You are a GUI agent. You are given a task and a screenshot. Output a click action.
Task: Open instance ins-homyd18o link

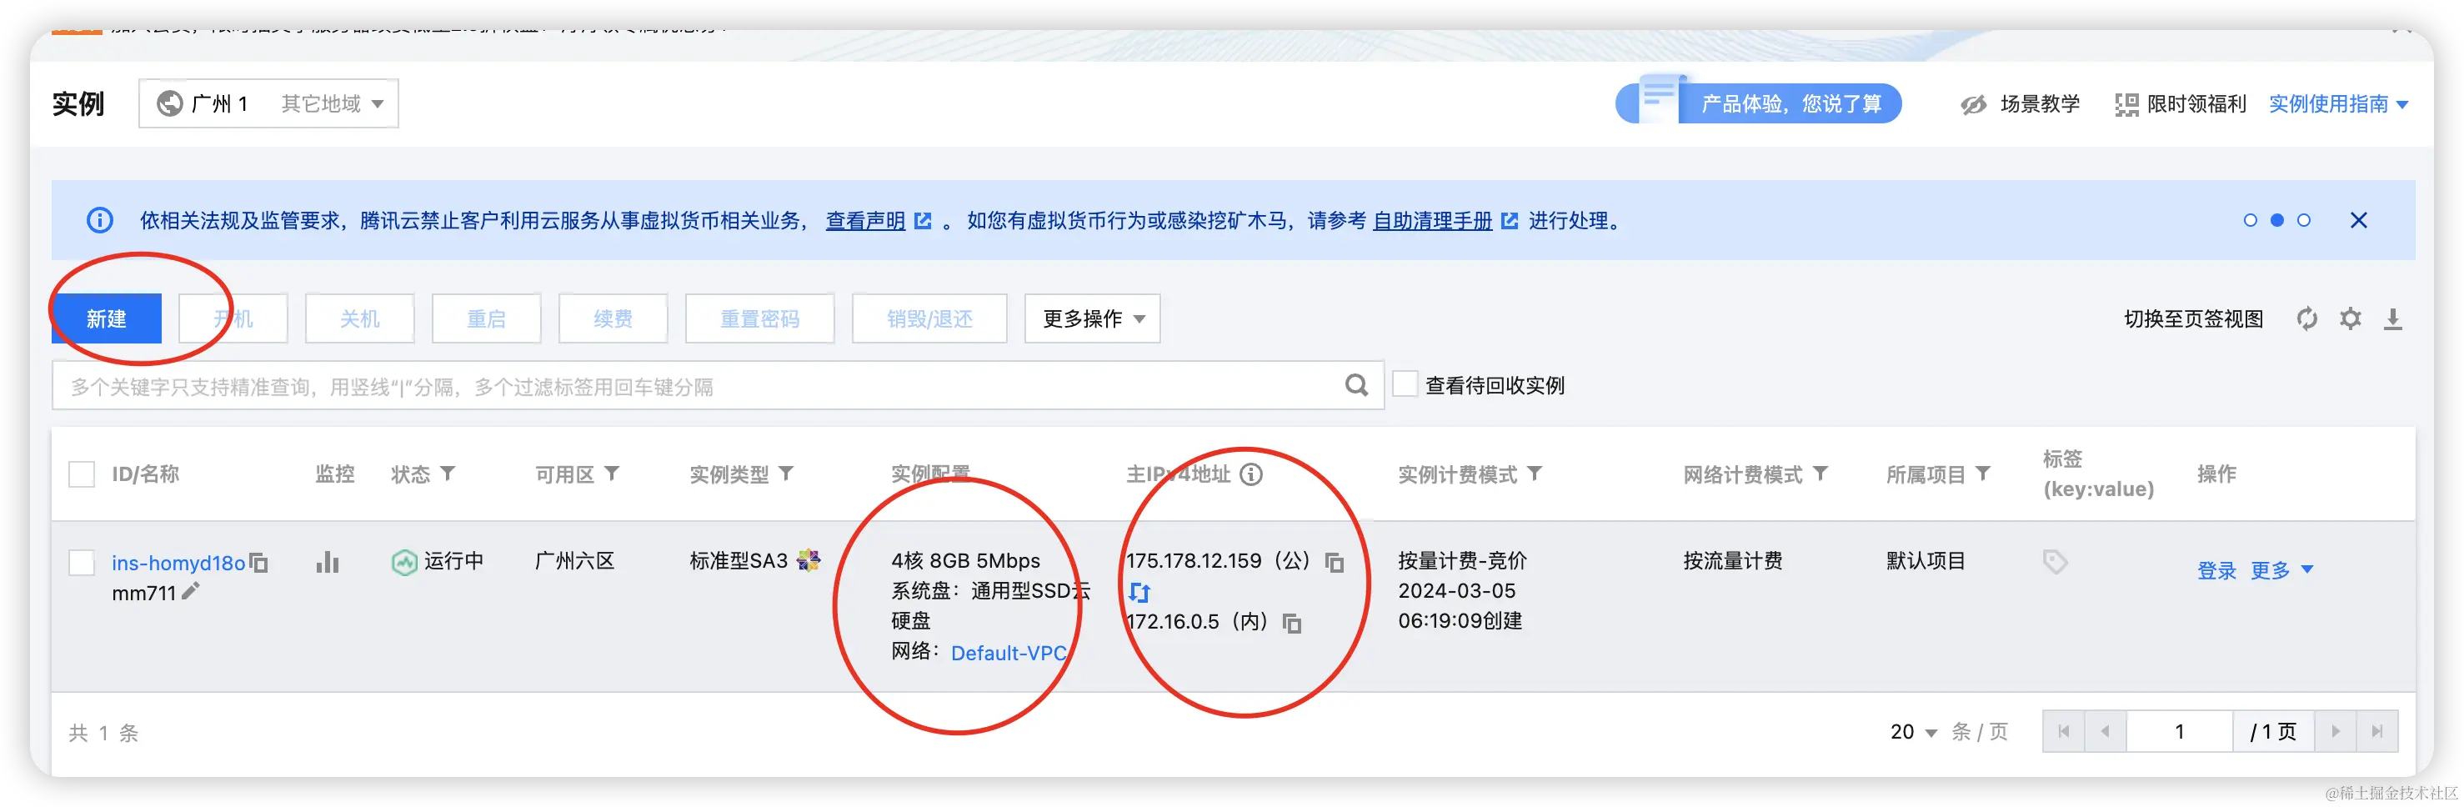(x=178, y=564)
